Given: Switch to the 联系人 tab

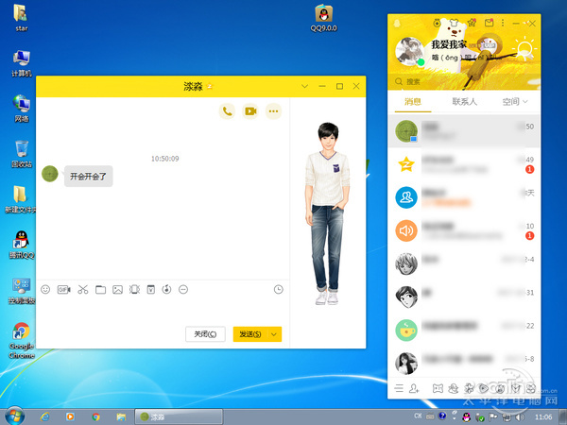Looking at the screenshot, I should pos(464,102).
